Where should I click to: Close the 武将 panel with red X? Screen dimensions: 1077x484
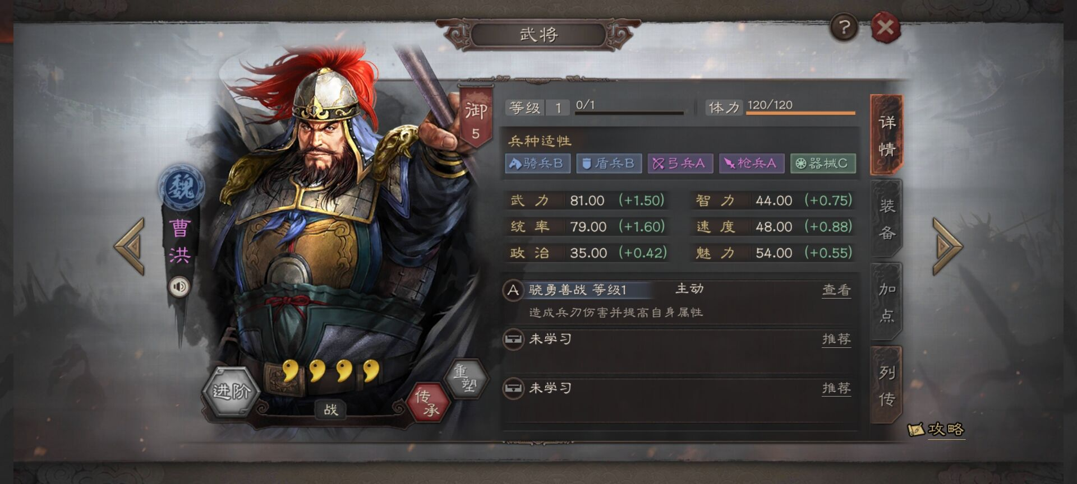pos(886,27)
